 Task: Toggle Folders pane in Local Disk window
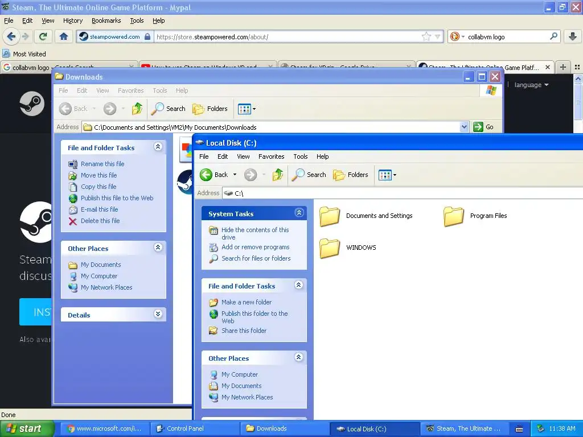(x=351, y=174)
